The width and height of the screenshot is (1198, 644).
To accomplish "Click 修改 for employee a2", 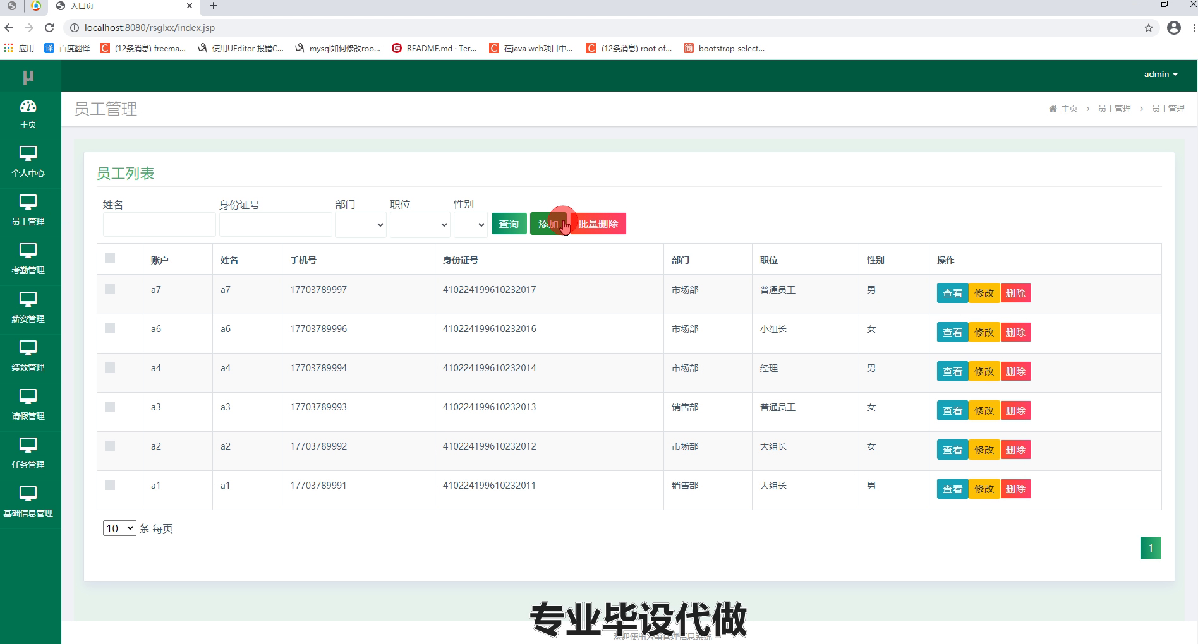I will coord(984,450).
